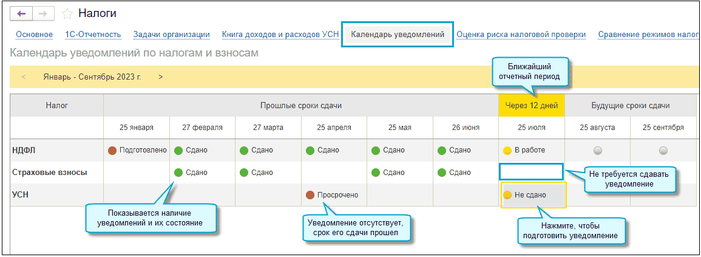This screenshot has height=257, width=701.
Task: Open the Основное tab
Action: [x=35, y=35]
